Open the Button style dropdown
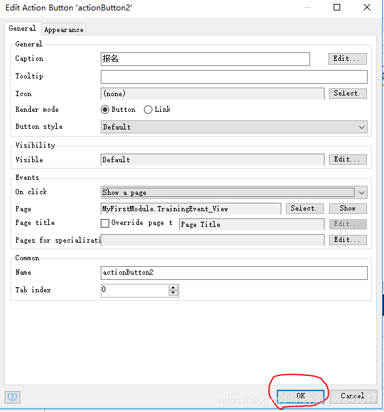The width and height of the screenshot is (384, 412). [x=234, y=127]
